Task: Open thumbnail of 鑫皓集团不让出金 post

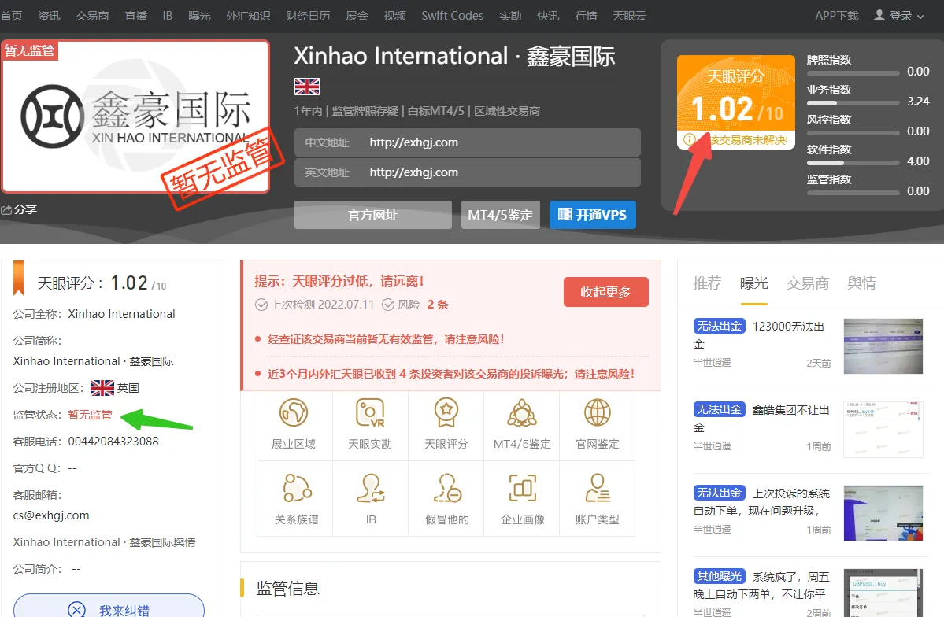Action: [883, 430]
